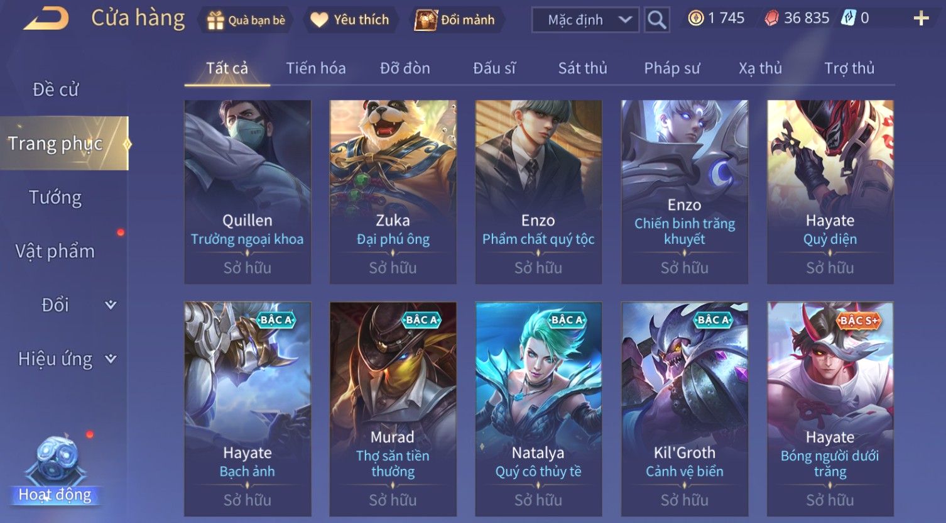Switch to the Sát thủ tab
Image resolution: width=946 pixels, height=523 pixels.
coord(582,68)
